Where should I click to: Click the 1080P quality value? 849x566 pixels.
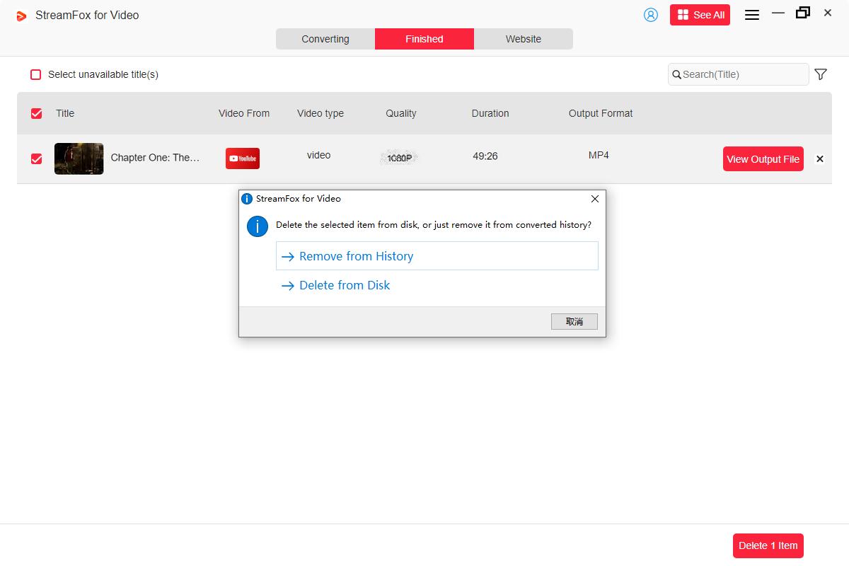click(x=400, y=158)
